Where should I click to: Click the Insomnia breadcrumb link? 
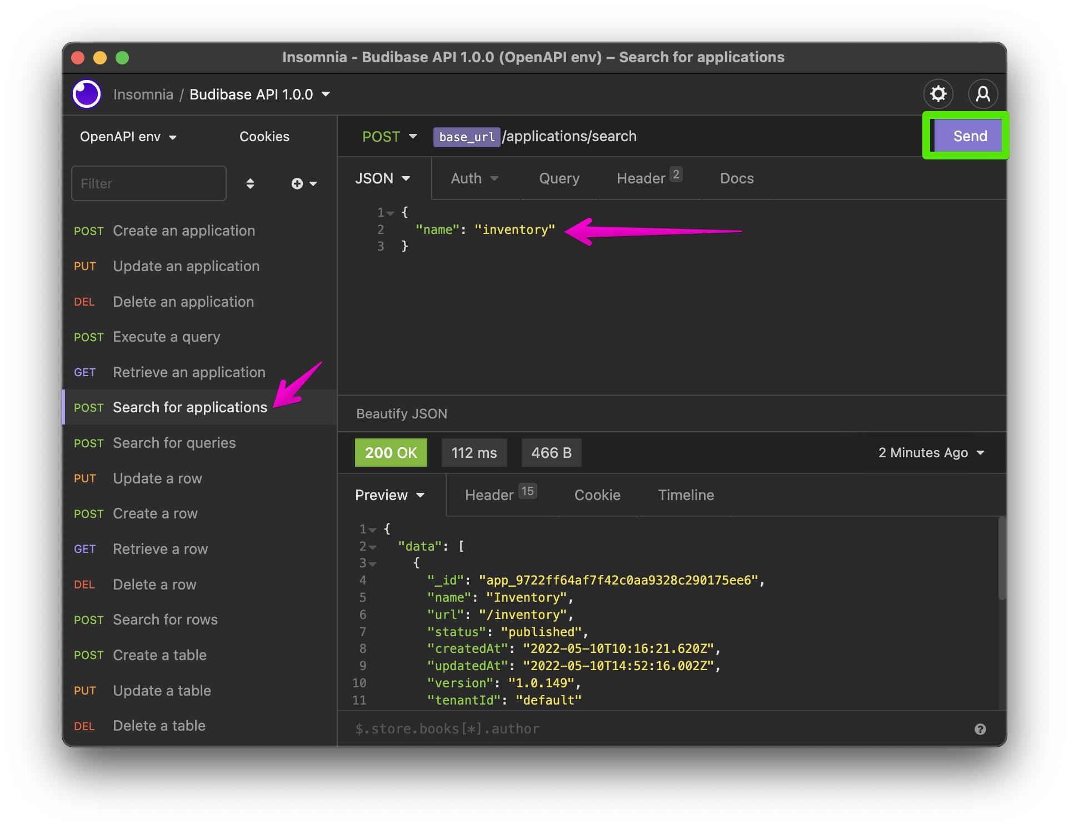pos(143,94)
